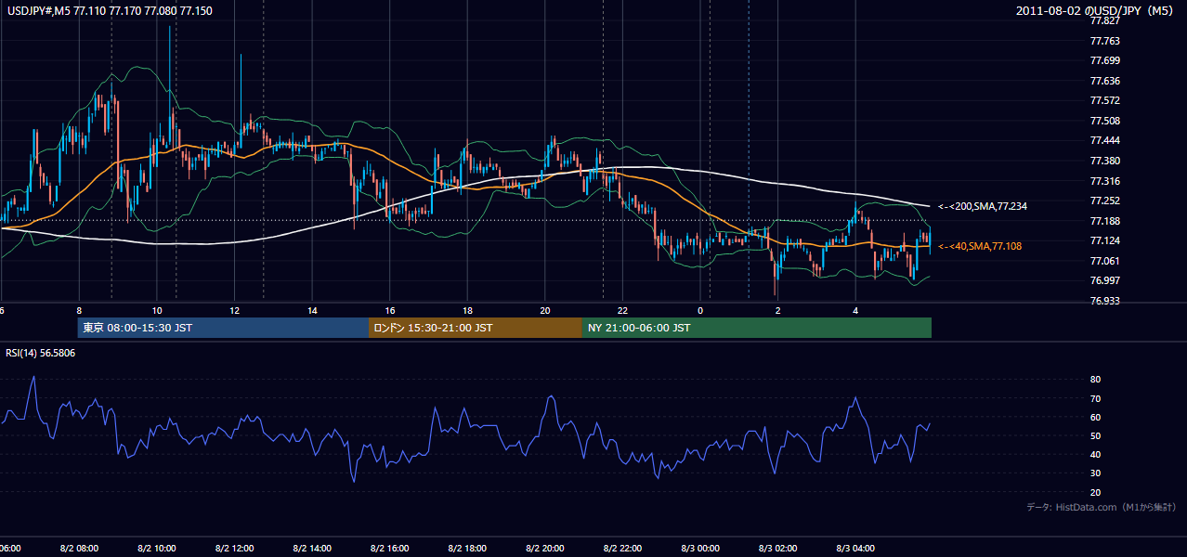1187x557 pixels.
Task: Click price level 77.380 on axis
Action: (x=1107, y=161)
